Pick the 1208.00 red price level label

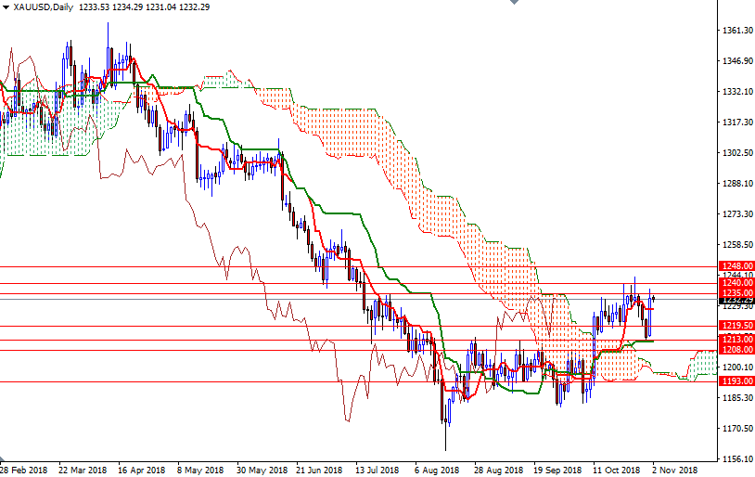tap(736, 350)
